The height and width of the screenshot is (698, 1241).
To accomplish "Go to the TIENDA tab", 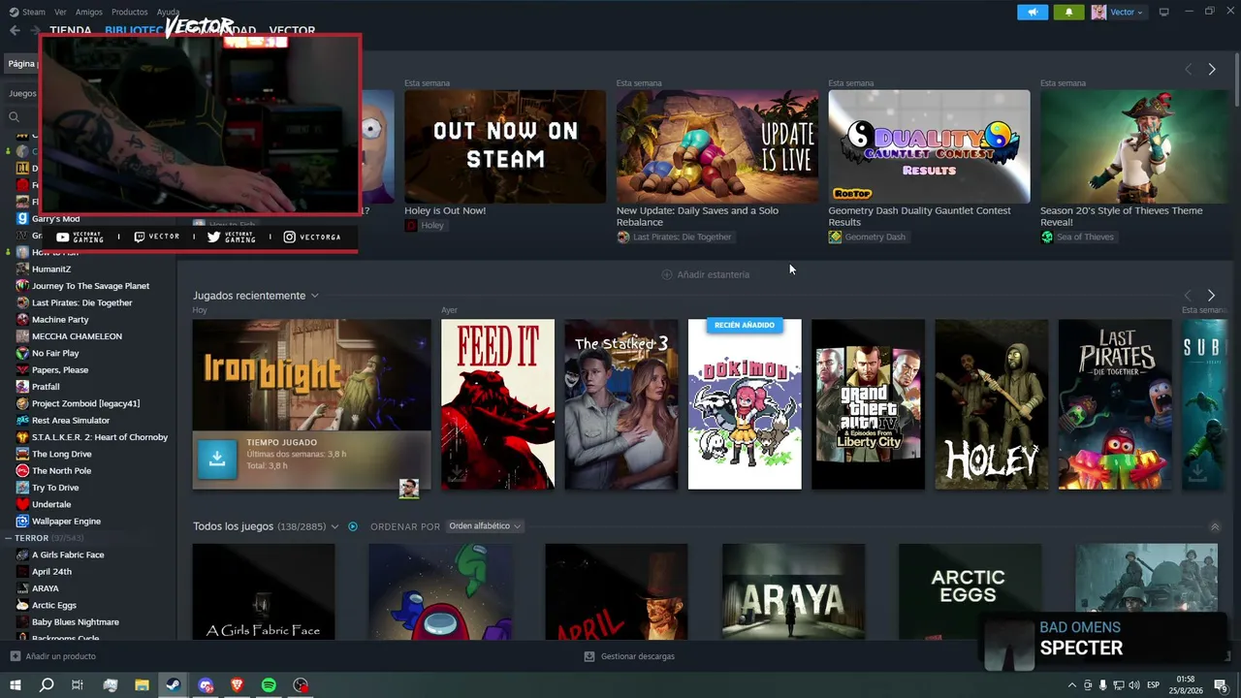I will click(x=71, y=30).
